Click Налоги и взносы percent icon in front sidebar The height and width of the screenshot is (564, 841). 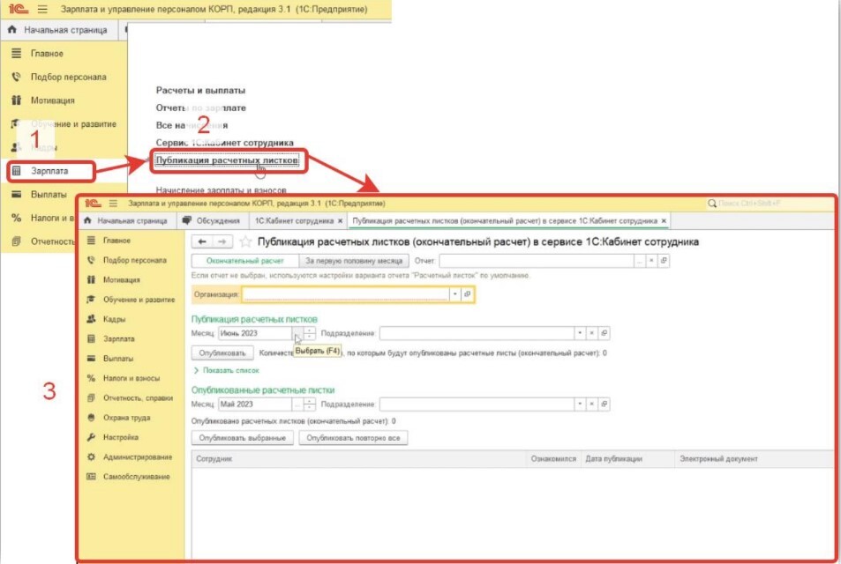coord(91,378)
